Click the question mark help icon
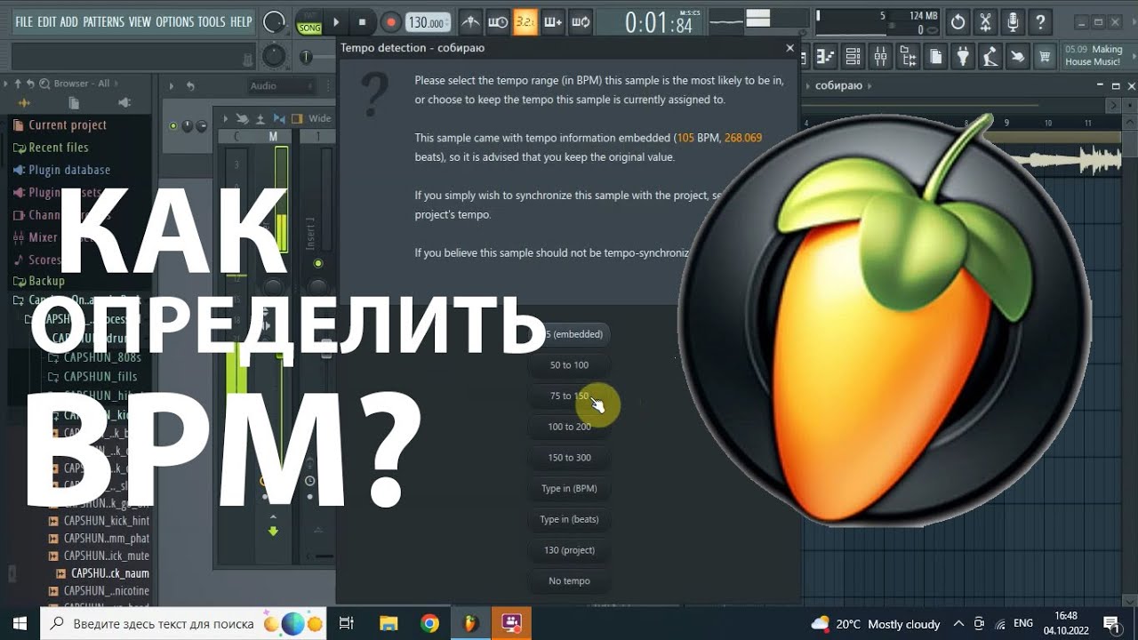The width and height of the screenshot is (1138, 640). (1040, 22)
